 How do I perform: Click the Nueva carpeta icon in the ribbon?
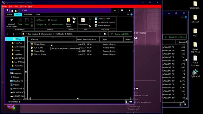click(69, 20)
